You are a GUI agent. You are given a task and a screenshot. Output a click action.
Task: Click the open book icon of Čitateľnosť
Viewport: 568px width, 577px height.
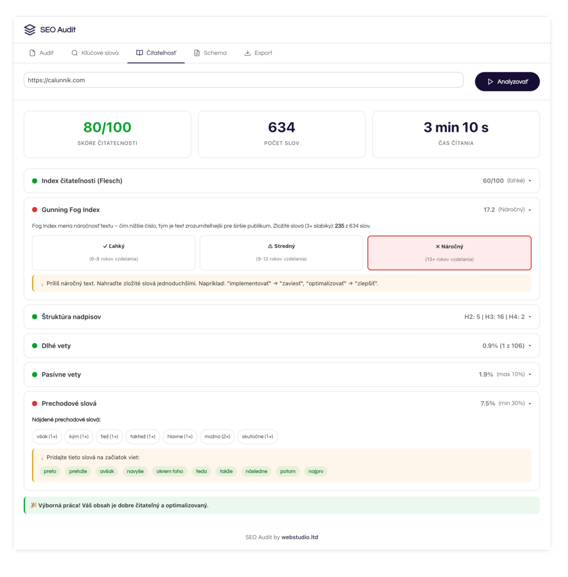click(139, 53)
